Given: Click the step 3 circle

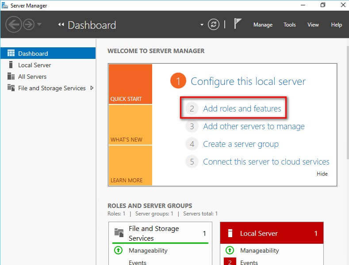Looking at the screenshot, I should click(192, 127).
